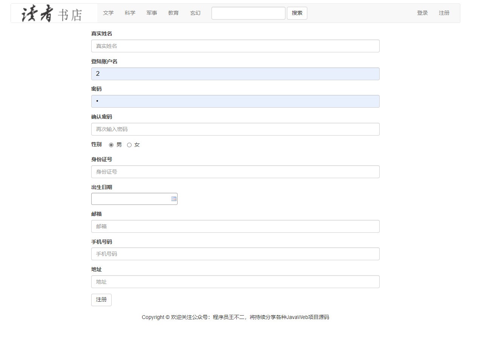Focus the 确认密码 input field

coord(235,129)
